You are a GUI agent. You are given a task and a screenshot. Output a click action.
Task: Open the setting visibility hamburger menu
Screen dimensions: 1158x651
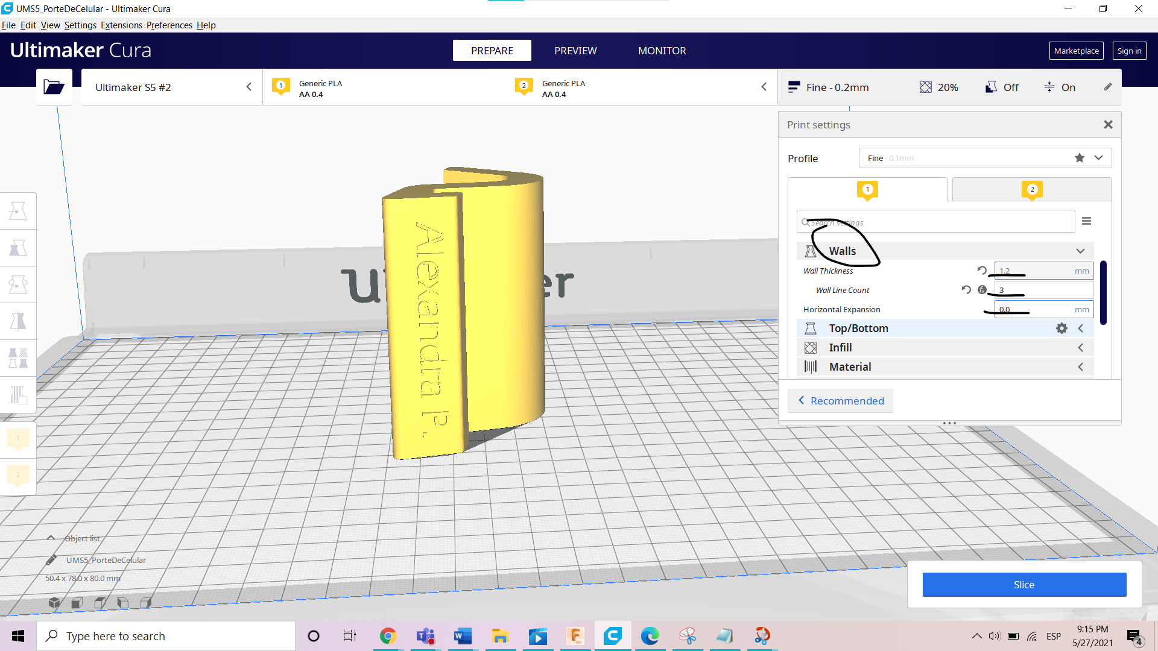tap(1086, 221)
